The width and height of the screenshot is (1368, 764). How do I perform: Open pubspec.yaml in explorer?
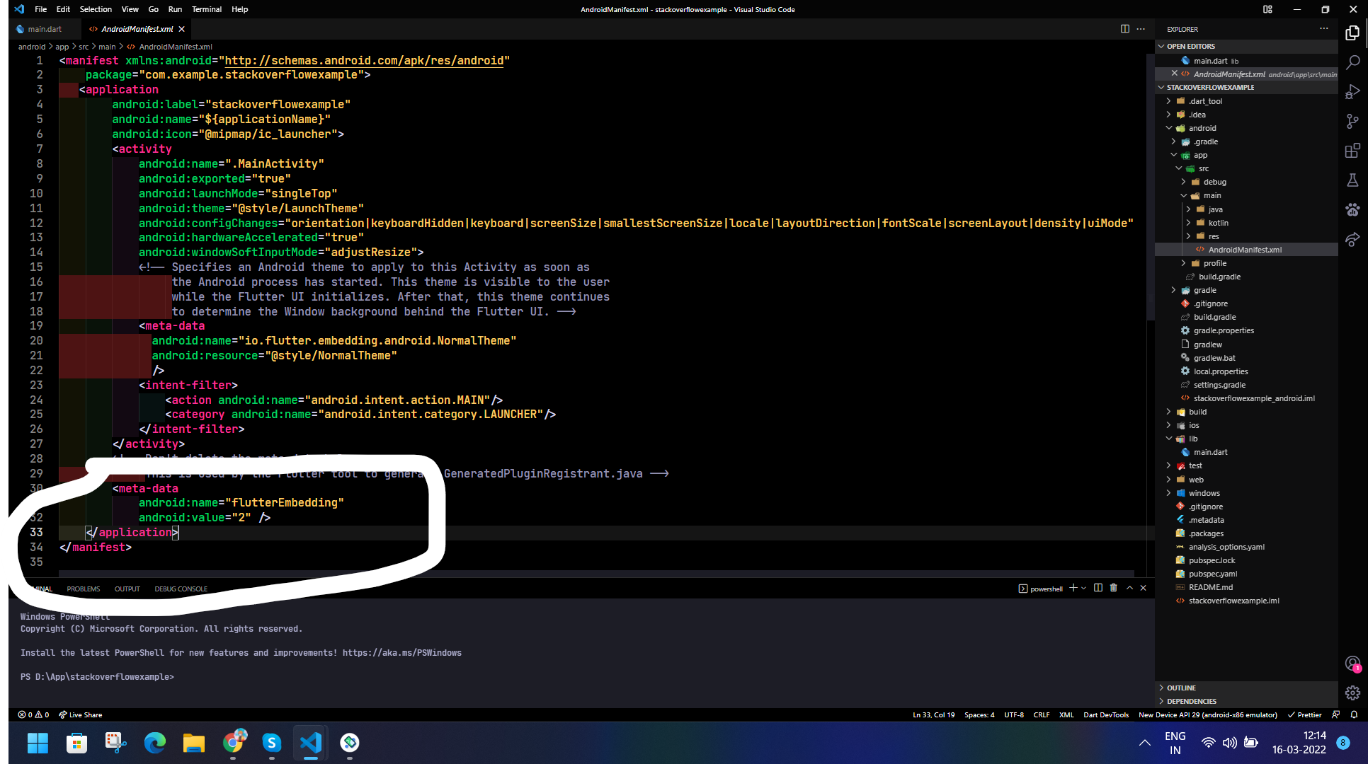1246,574
